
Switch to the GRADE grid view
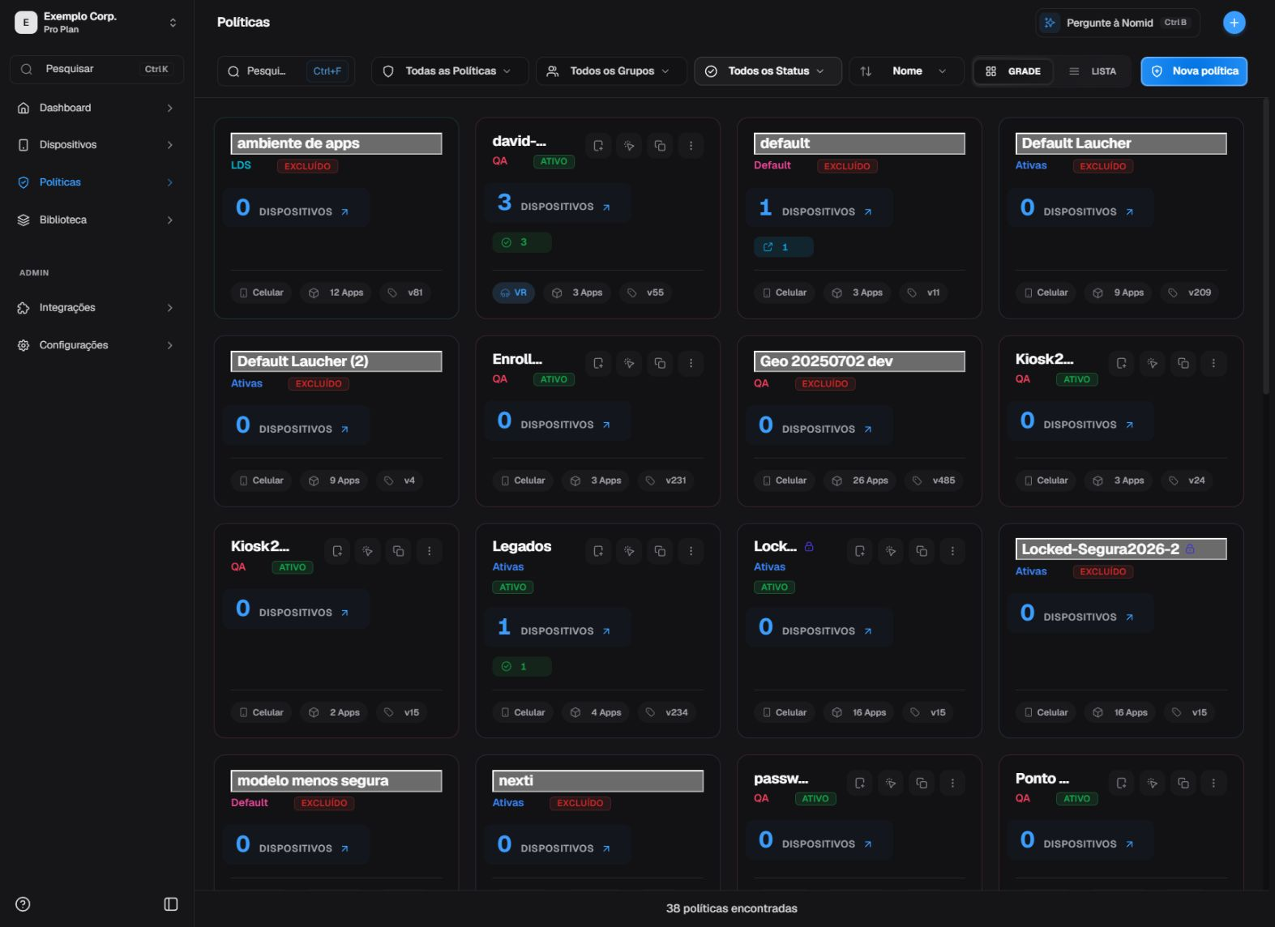[x=1013, y=71]
